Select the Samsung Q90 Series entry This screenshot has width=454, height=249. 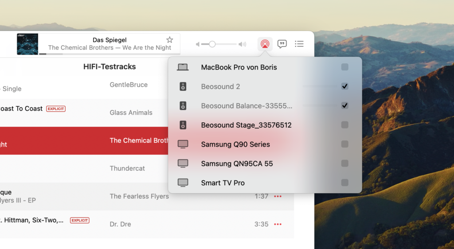click(x=235, y=144)
